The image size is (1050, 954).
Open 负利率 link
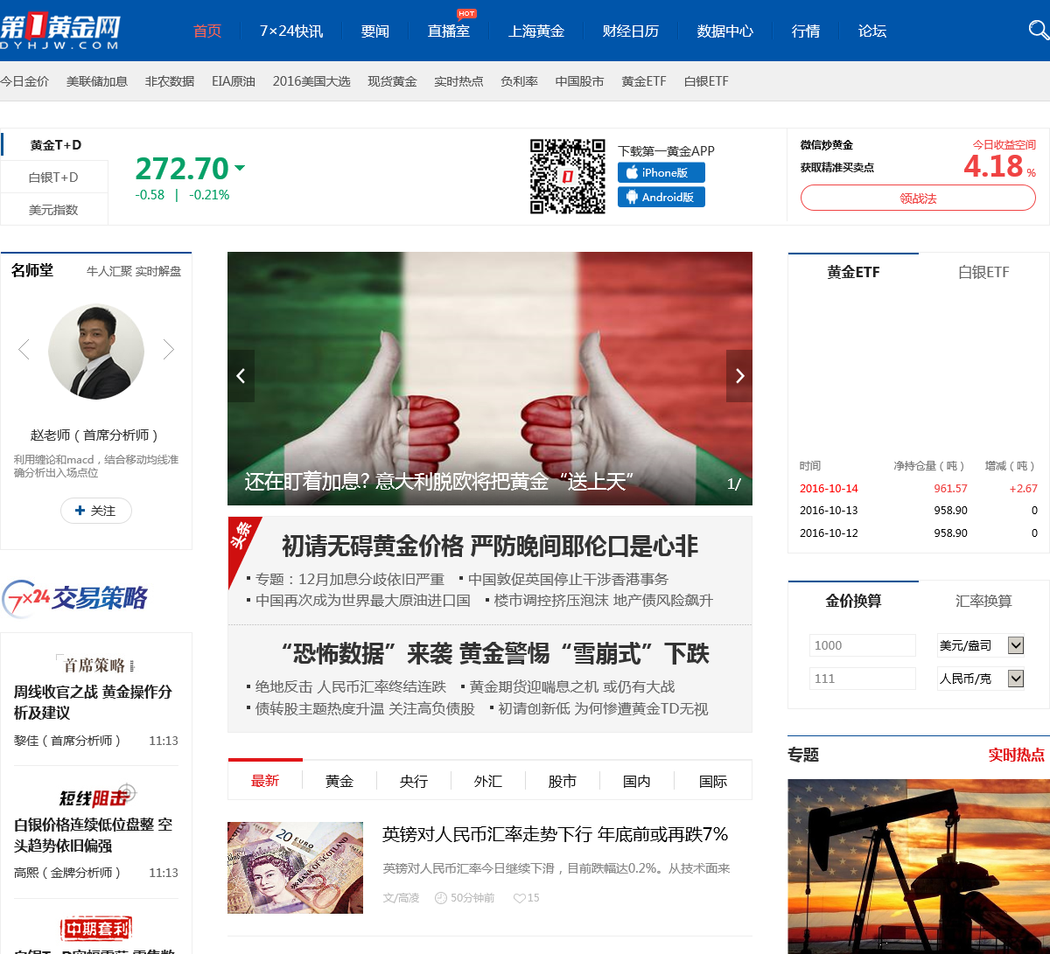coord(519,81)
